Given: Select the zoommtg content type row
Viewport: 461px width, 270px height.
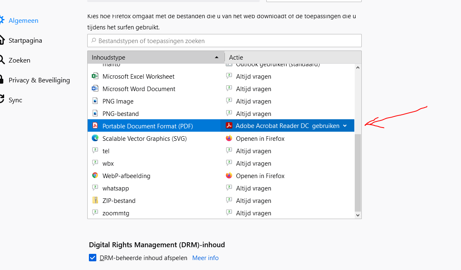Looking at the screenshot, I should pyautogui.click(x=221, y=213).
